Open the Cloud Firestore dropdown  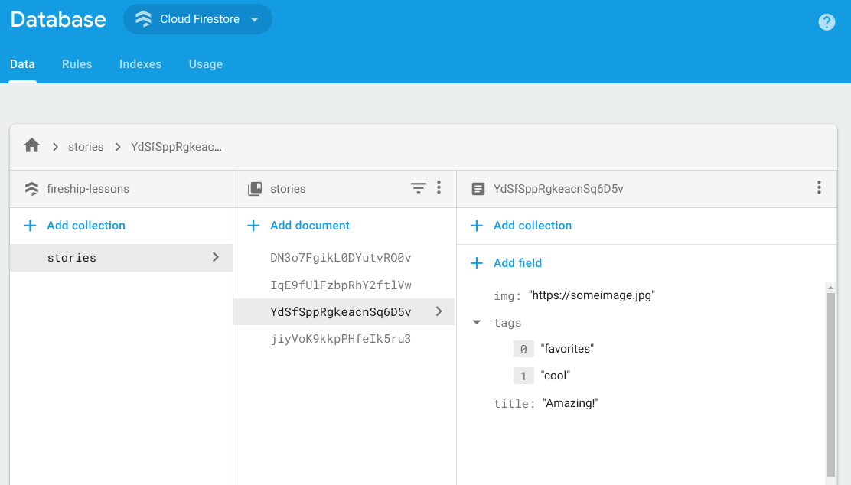[x=197, y=19]
